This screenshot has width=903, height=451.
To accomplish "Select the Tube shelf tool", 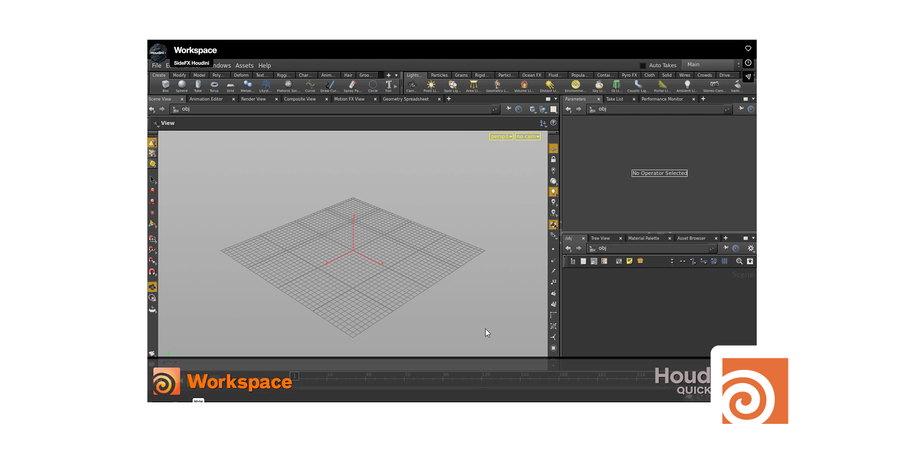I will (198, 87).
